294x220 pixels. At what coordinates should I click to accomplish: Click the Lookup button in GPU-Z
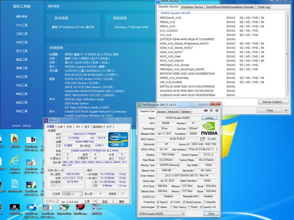click(209, 118)
